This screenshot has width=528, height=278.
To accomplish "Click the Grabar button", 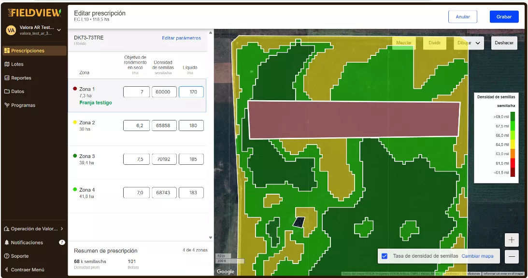I will (504, 16).
